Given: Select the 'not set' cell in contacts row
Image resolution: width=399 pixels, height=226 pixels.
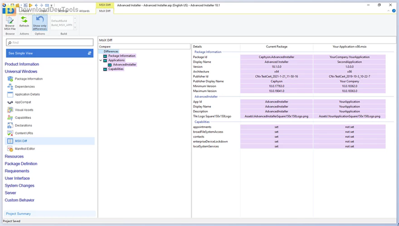Looking at the screenshot, I should pyautogui.click(x=350, y=137).
